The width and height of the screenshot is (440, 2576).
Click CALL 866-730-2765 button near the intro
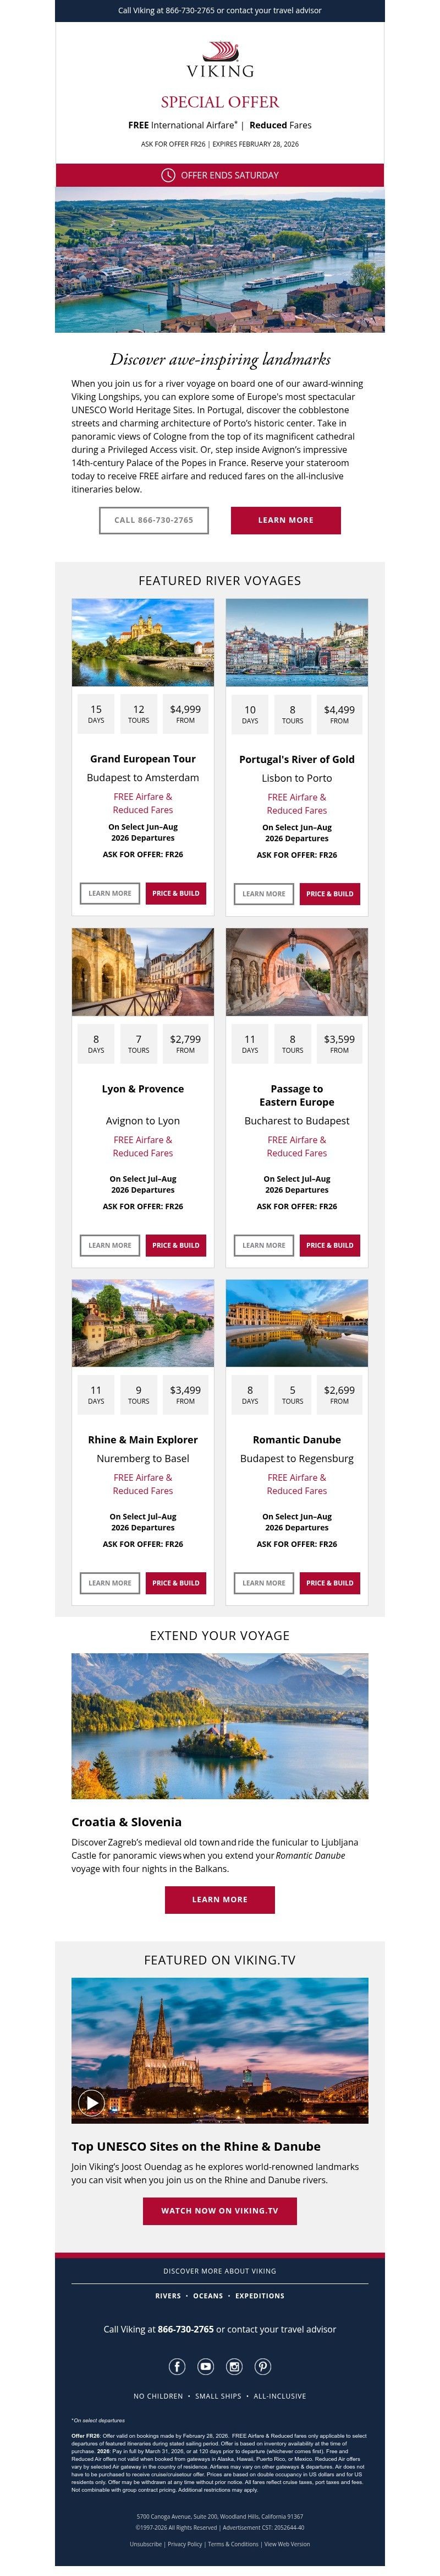pyautogui.click(x=153, y=520)
